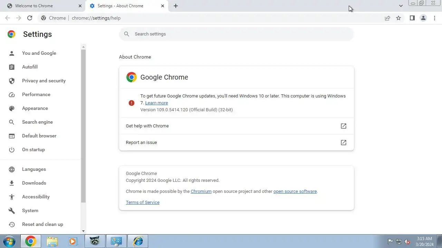442x248 pixels.
Task: Click the search magnifier icon in settings
Action: click(x=127, y=34)
